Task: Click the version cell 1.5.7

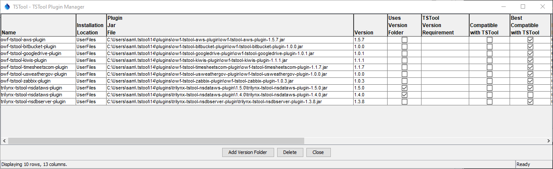Action: point(370,40)
